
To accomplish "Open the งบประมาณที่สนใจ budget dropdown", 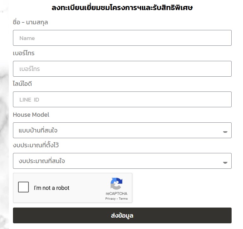I will (x=122, y=161).
